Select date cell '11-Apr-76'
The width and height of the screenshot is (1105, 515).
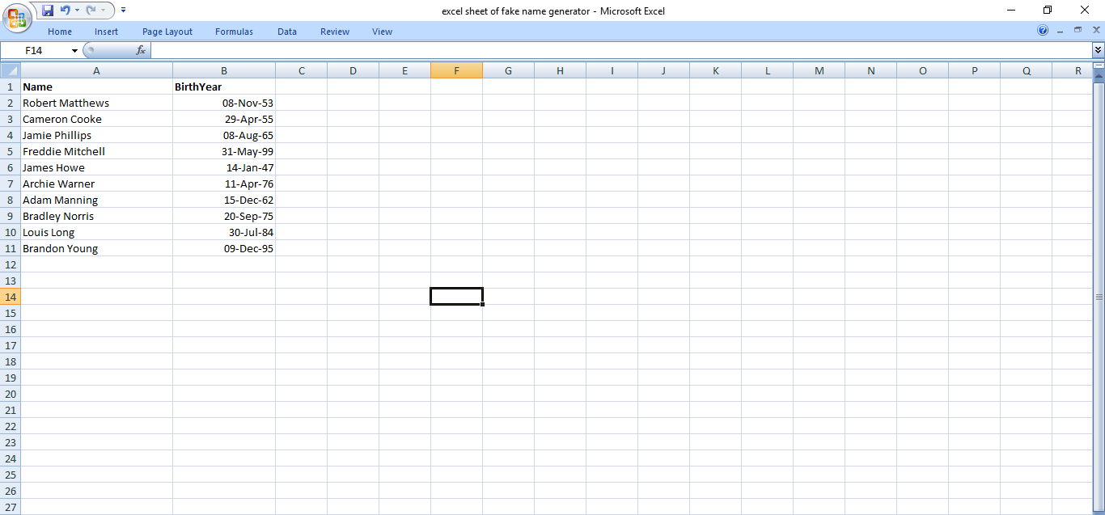coord(224,184)
